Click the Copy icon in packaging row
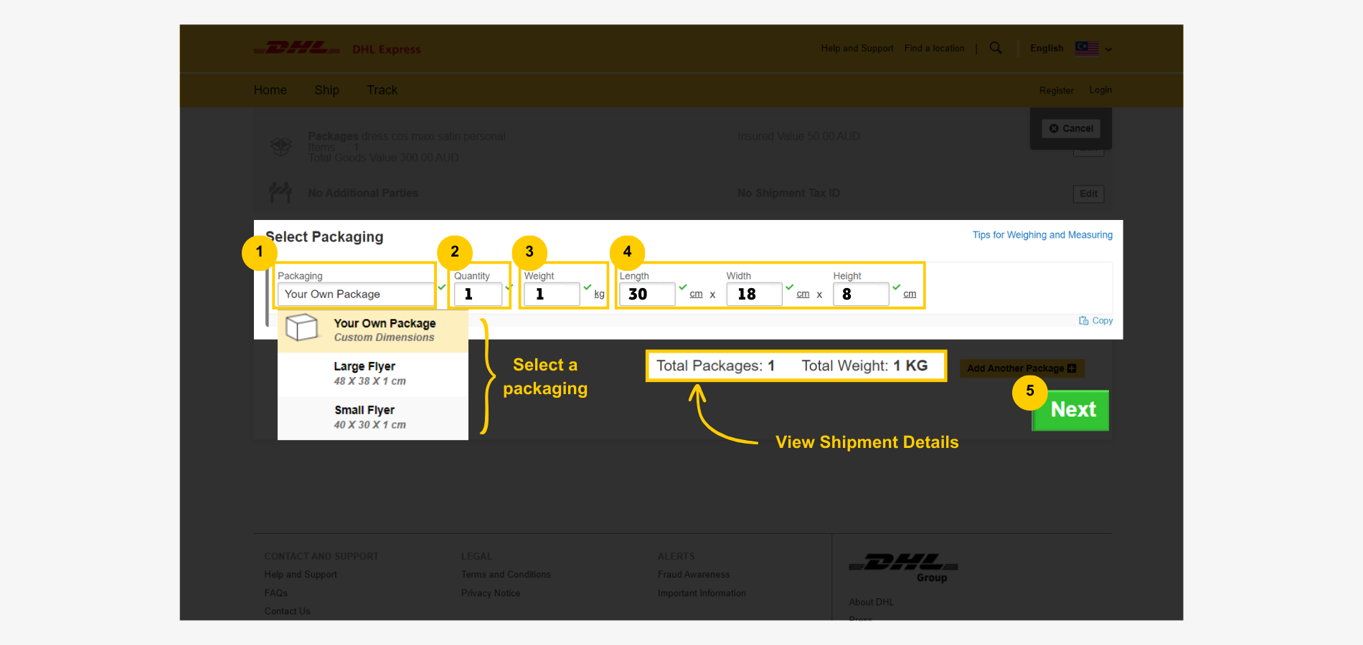Image resolution: width=1363 pixels, height=645 pixels. 1083,320
